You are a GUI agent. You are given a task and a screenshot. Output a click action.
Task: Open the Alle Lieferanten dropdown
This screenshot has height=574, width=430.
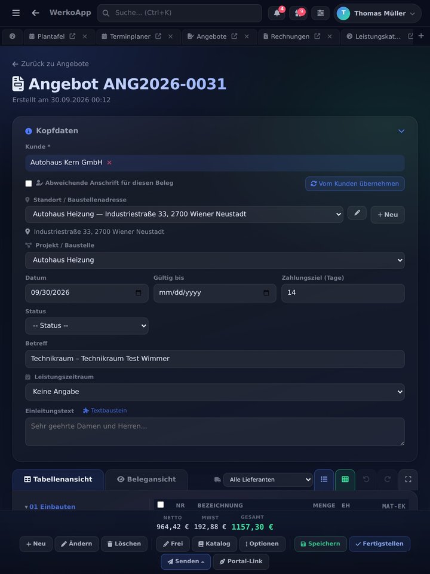tap(268, 480)
